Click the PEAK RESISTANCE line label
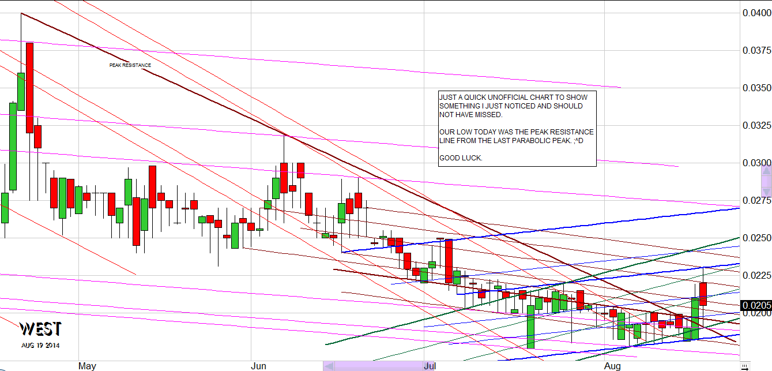Viewport: 772px width, 371px height. 130,65
